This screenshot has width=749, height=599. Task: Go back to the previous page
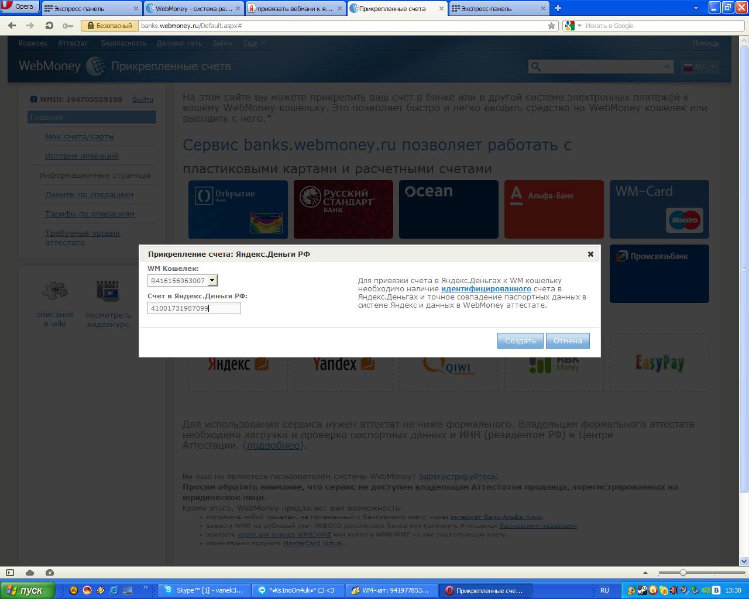pos(12,26)
